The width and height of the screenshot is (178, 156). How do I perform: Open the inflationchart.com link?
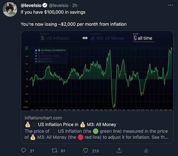[43, 118]
